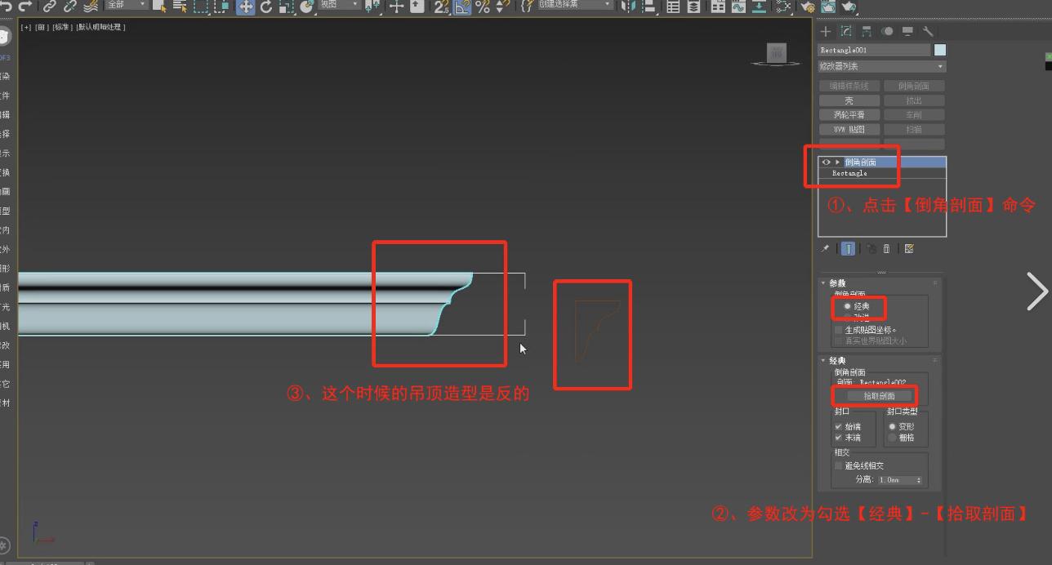Select the 经典 radio option
Image resolution: width=1052 pixels, height=565 pixels.
[x=847, y=306]
